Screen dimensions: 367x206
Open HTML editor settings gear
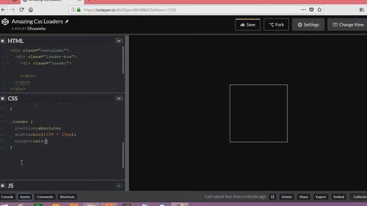click(x=2, y=41)
